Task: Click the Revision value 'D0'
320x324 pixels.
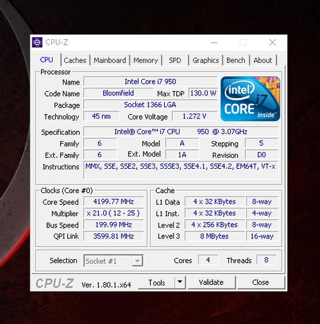Action: (261, 155)
